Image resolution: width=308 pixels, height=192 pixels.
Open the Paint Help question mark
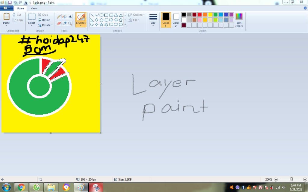point(305,8)
